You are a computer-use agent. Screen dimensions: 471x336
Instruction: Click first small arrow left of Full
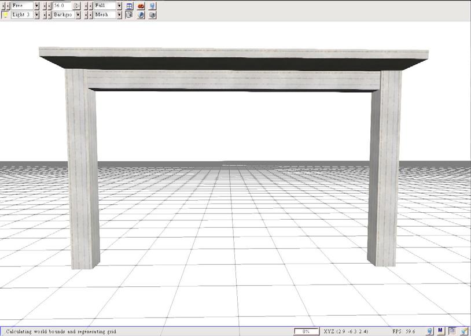86,6
